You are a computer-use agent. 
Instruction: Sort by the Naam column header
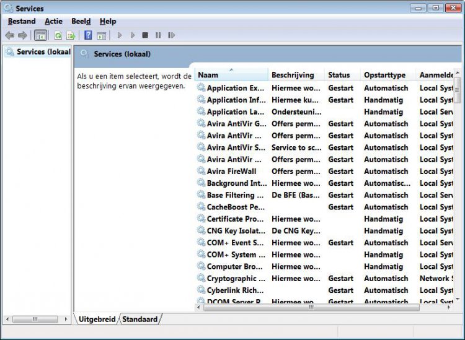[x=231, y=75]
